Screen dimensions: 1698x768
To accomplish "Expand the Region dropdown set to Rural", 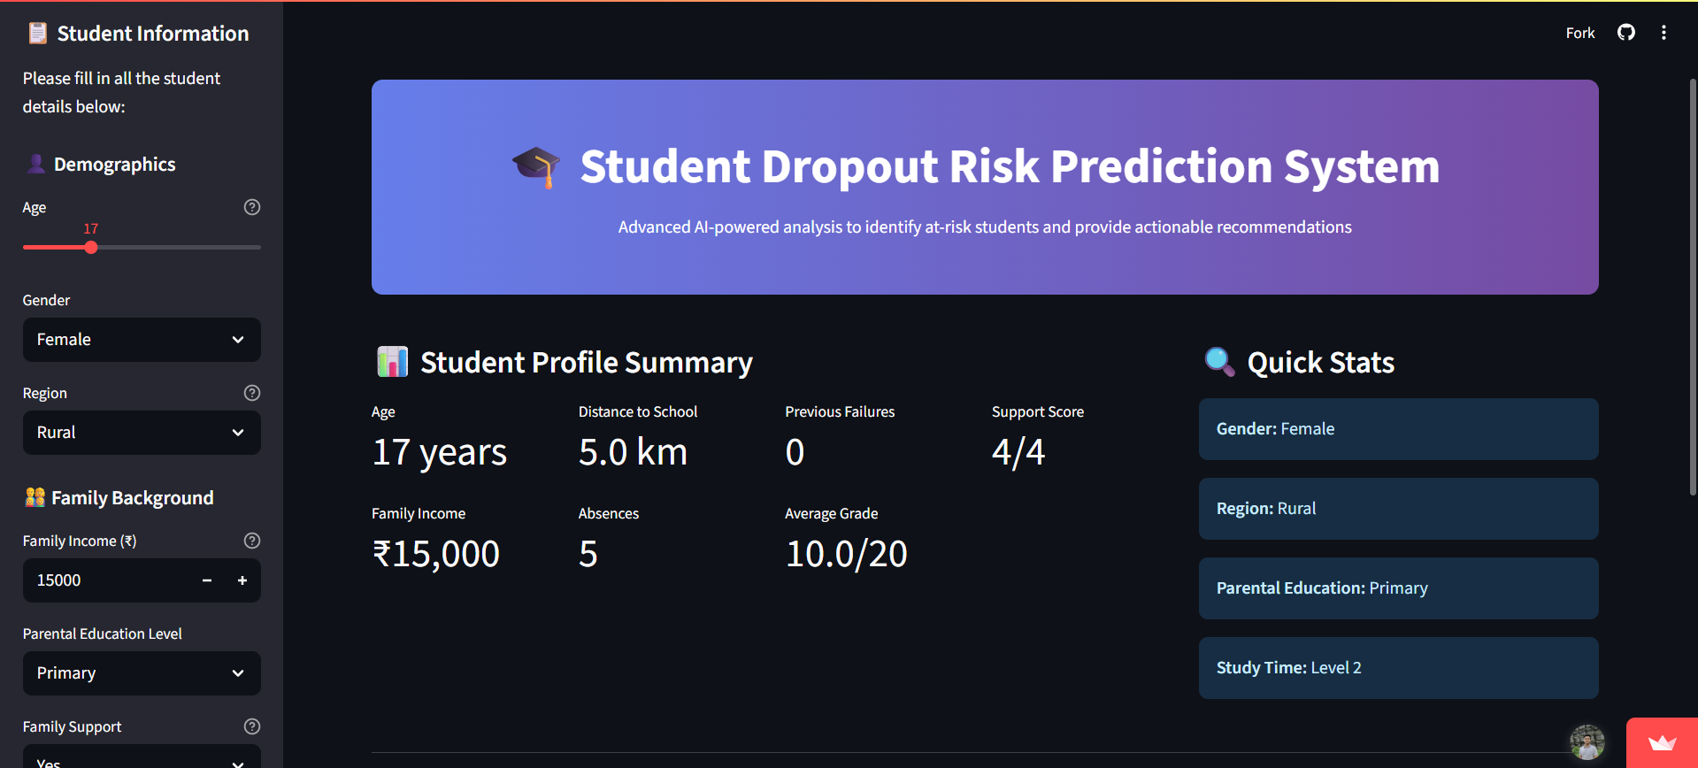I will tap(142, 433).
